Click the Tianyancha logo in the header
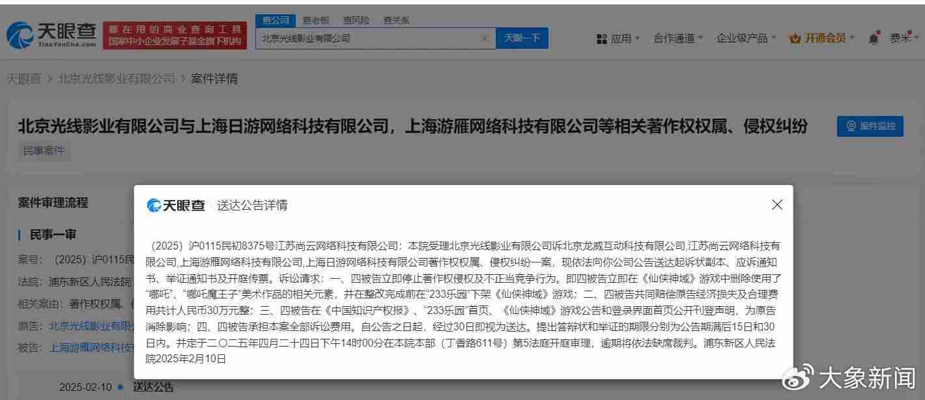The height and width of the screenshot is (400, 925). (51, 35)
